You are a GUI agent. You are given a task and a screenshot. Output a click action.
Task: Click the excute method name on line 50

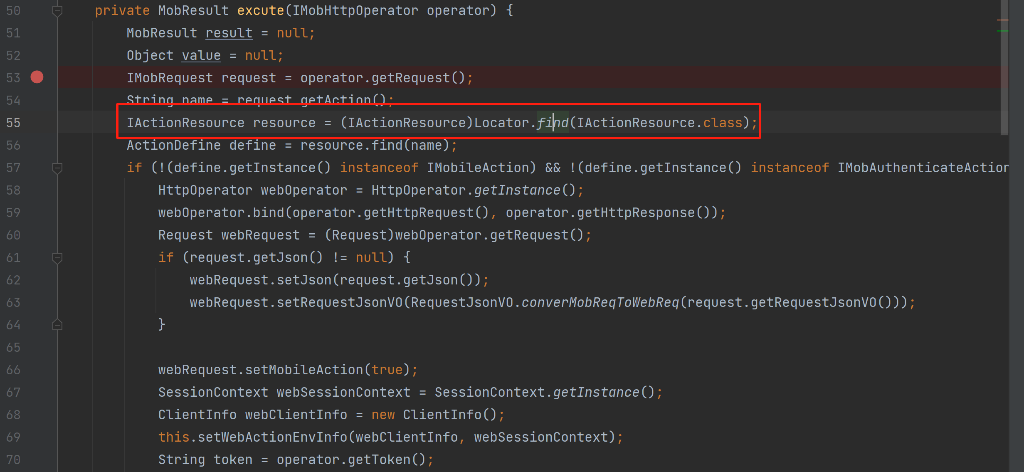coord(260,11)
